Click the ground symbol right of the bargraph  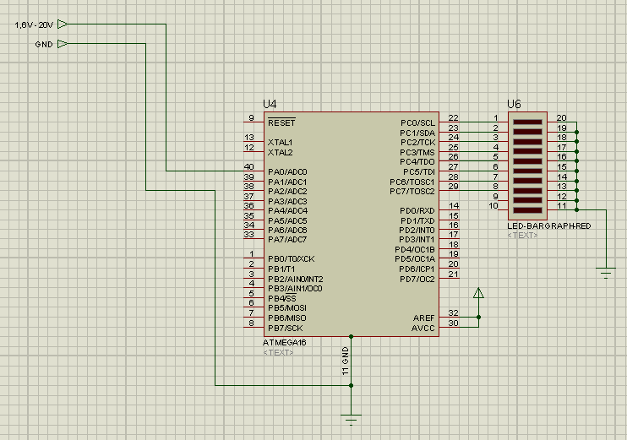606,270
